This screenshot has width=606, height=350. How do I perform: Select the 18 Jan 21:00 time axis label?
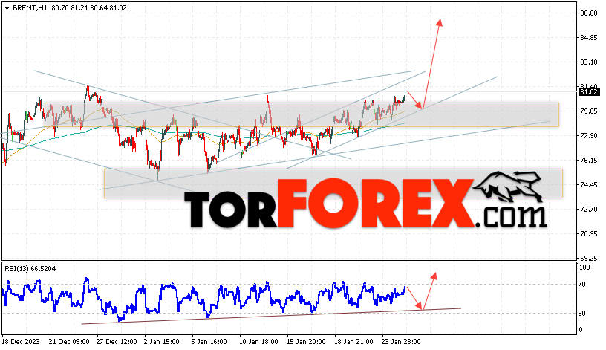(x=353, y=342)
